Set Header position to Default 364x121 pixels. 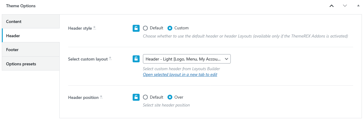(x=145, y=97)
